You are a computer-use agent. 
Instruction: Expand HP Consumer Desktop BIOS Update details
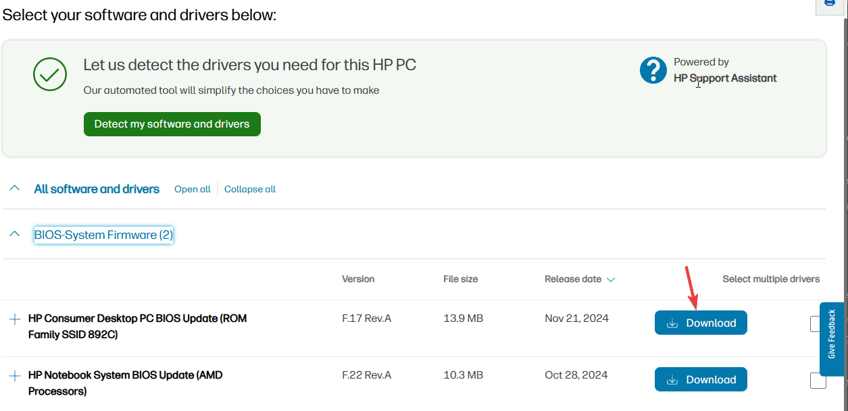point(15,319)
